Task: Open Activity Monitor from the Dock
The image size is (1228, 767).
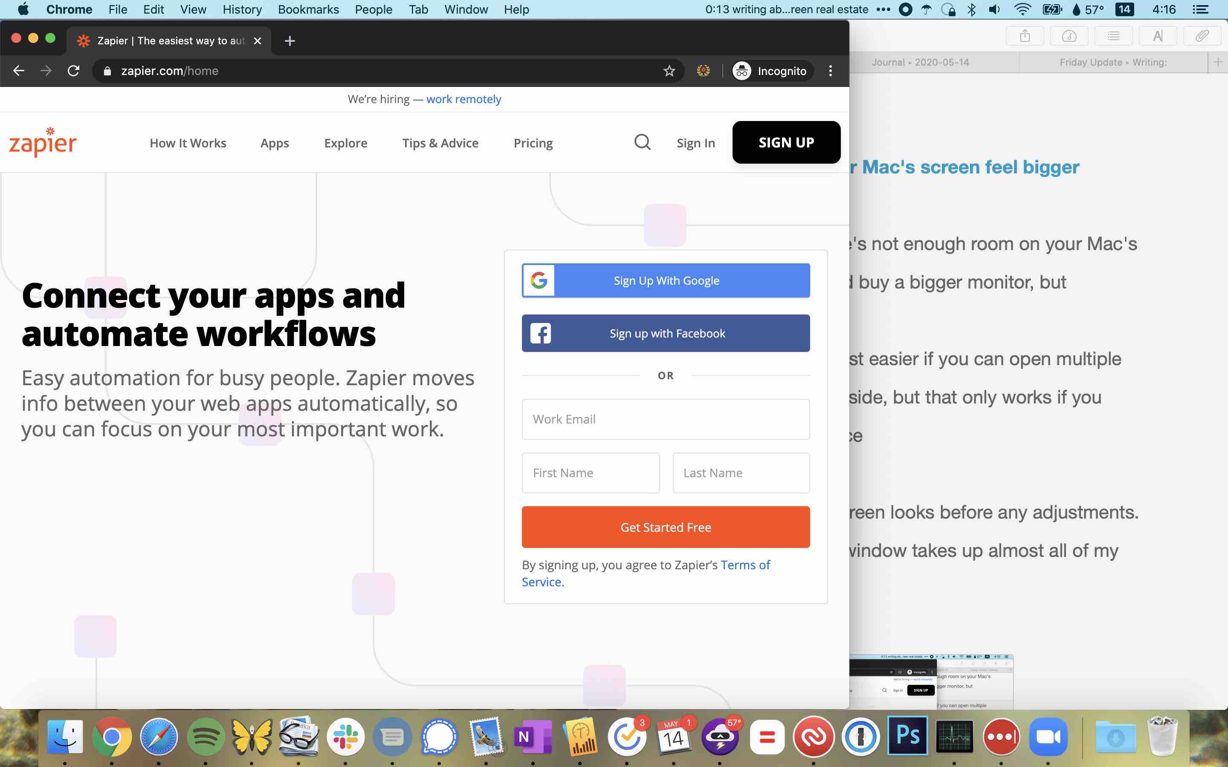Action: click(x=955, y=736)
